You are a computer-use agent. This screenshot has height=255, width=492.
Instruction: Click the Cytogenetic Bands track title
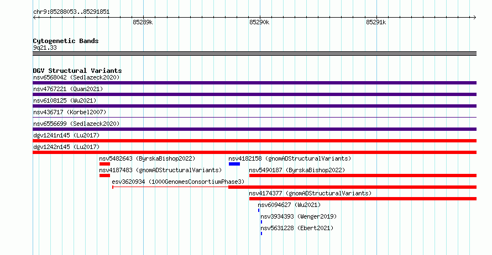pyautogui.click(x=66, y=41)
